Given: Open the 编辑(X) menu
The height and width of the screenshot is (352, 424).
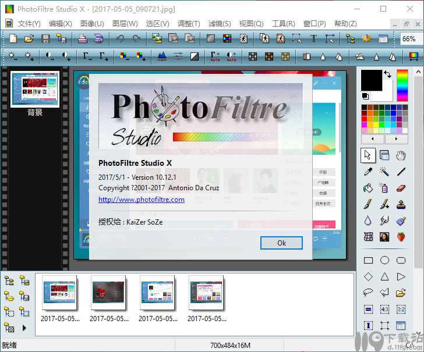Looking at the screenshot, I should [x=61, y=24].
